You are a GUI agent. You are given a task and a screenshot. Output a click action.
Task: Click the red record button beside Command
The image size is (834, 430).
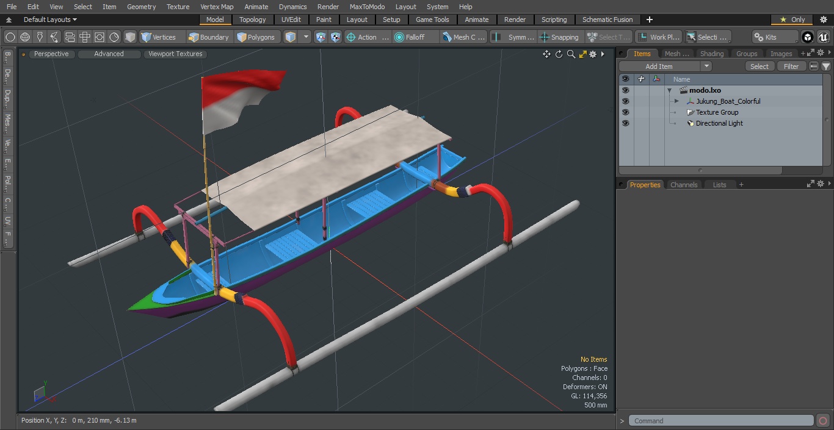822,421
